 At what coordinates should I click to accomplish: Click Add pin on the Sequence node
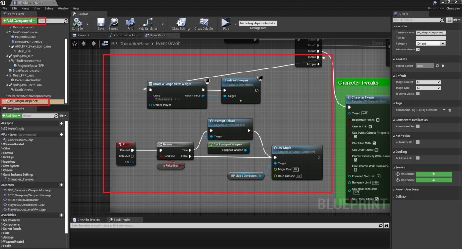[313, 64]
